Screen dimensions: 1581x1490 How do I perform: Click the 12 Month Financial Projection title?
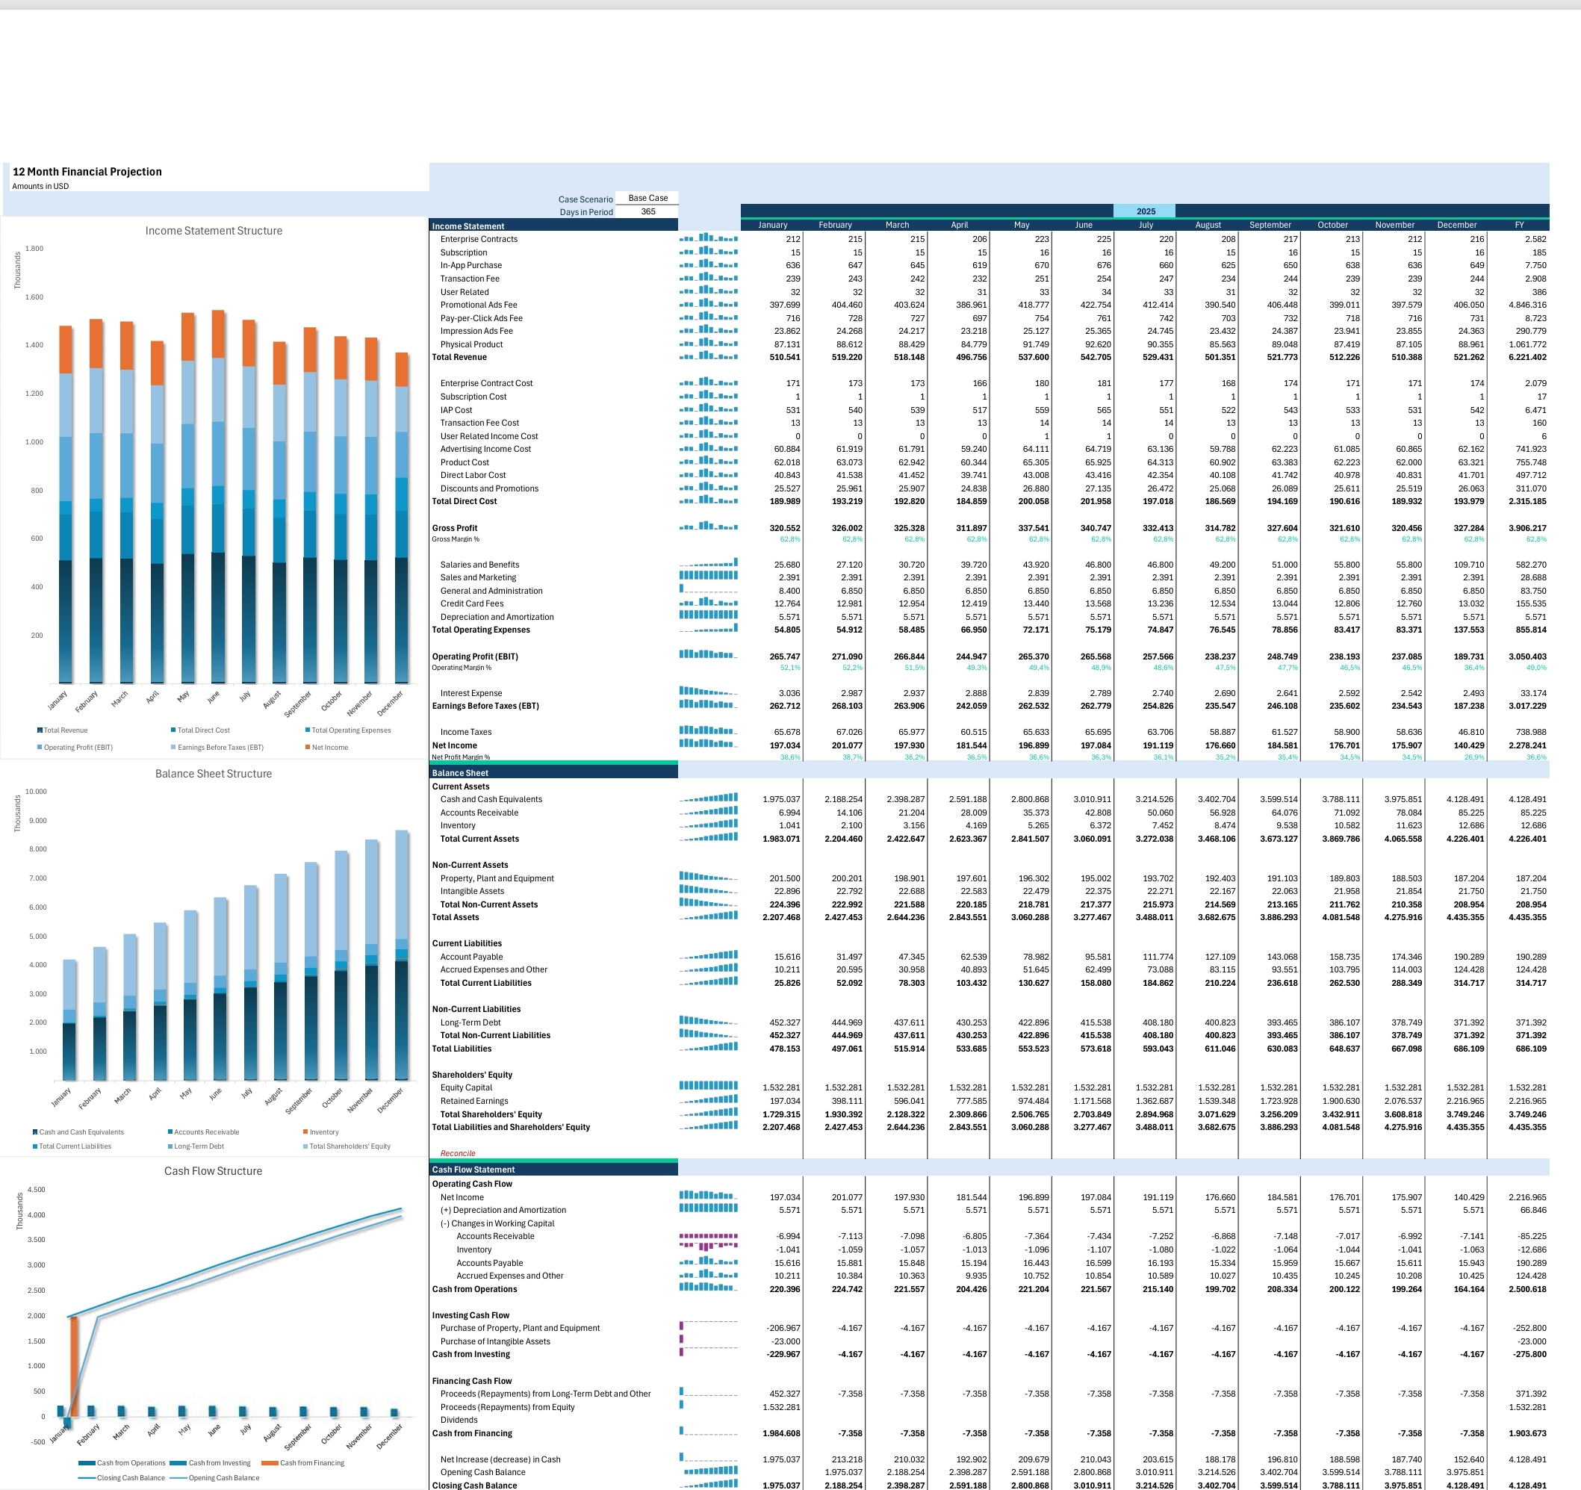[87, 172]
